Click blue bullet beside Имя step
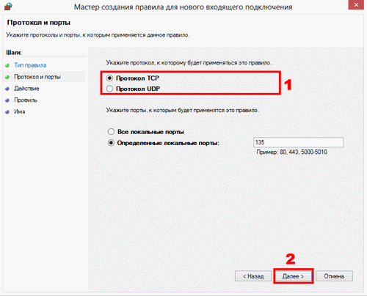Viewport: 367px width, 296px height. tap(7, 112)
